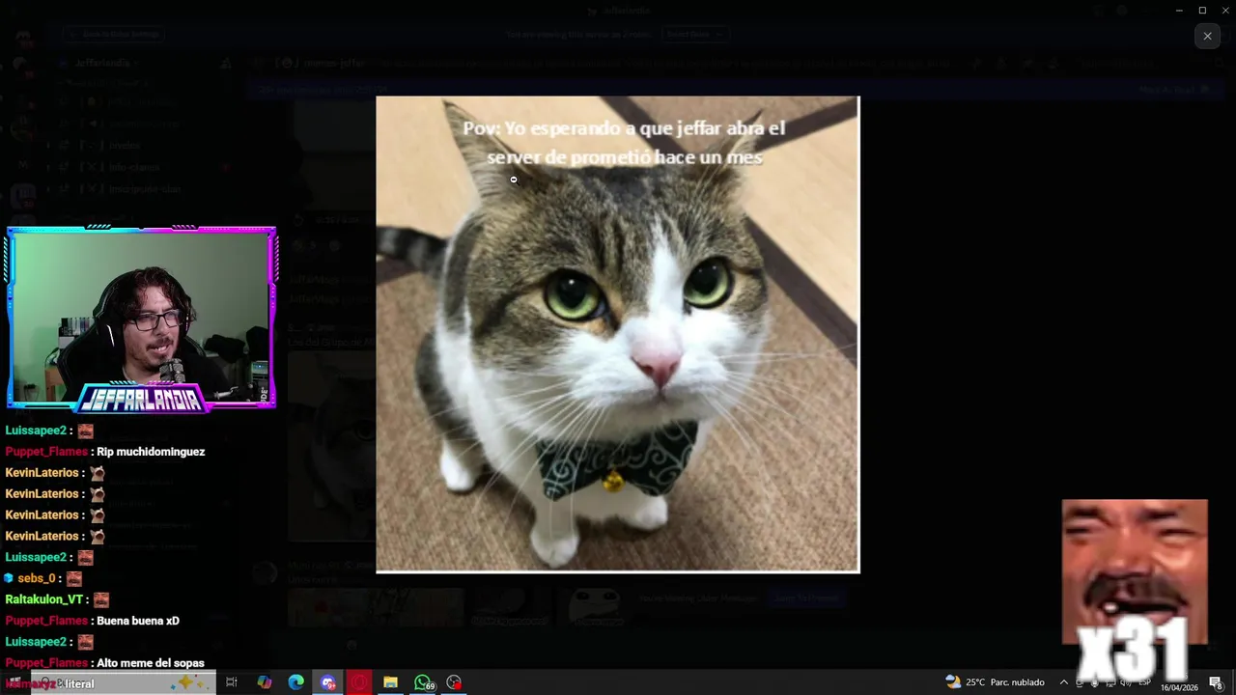
Task: Open the weather widget showing 25°C
Action: tap(996, 682)
